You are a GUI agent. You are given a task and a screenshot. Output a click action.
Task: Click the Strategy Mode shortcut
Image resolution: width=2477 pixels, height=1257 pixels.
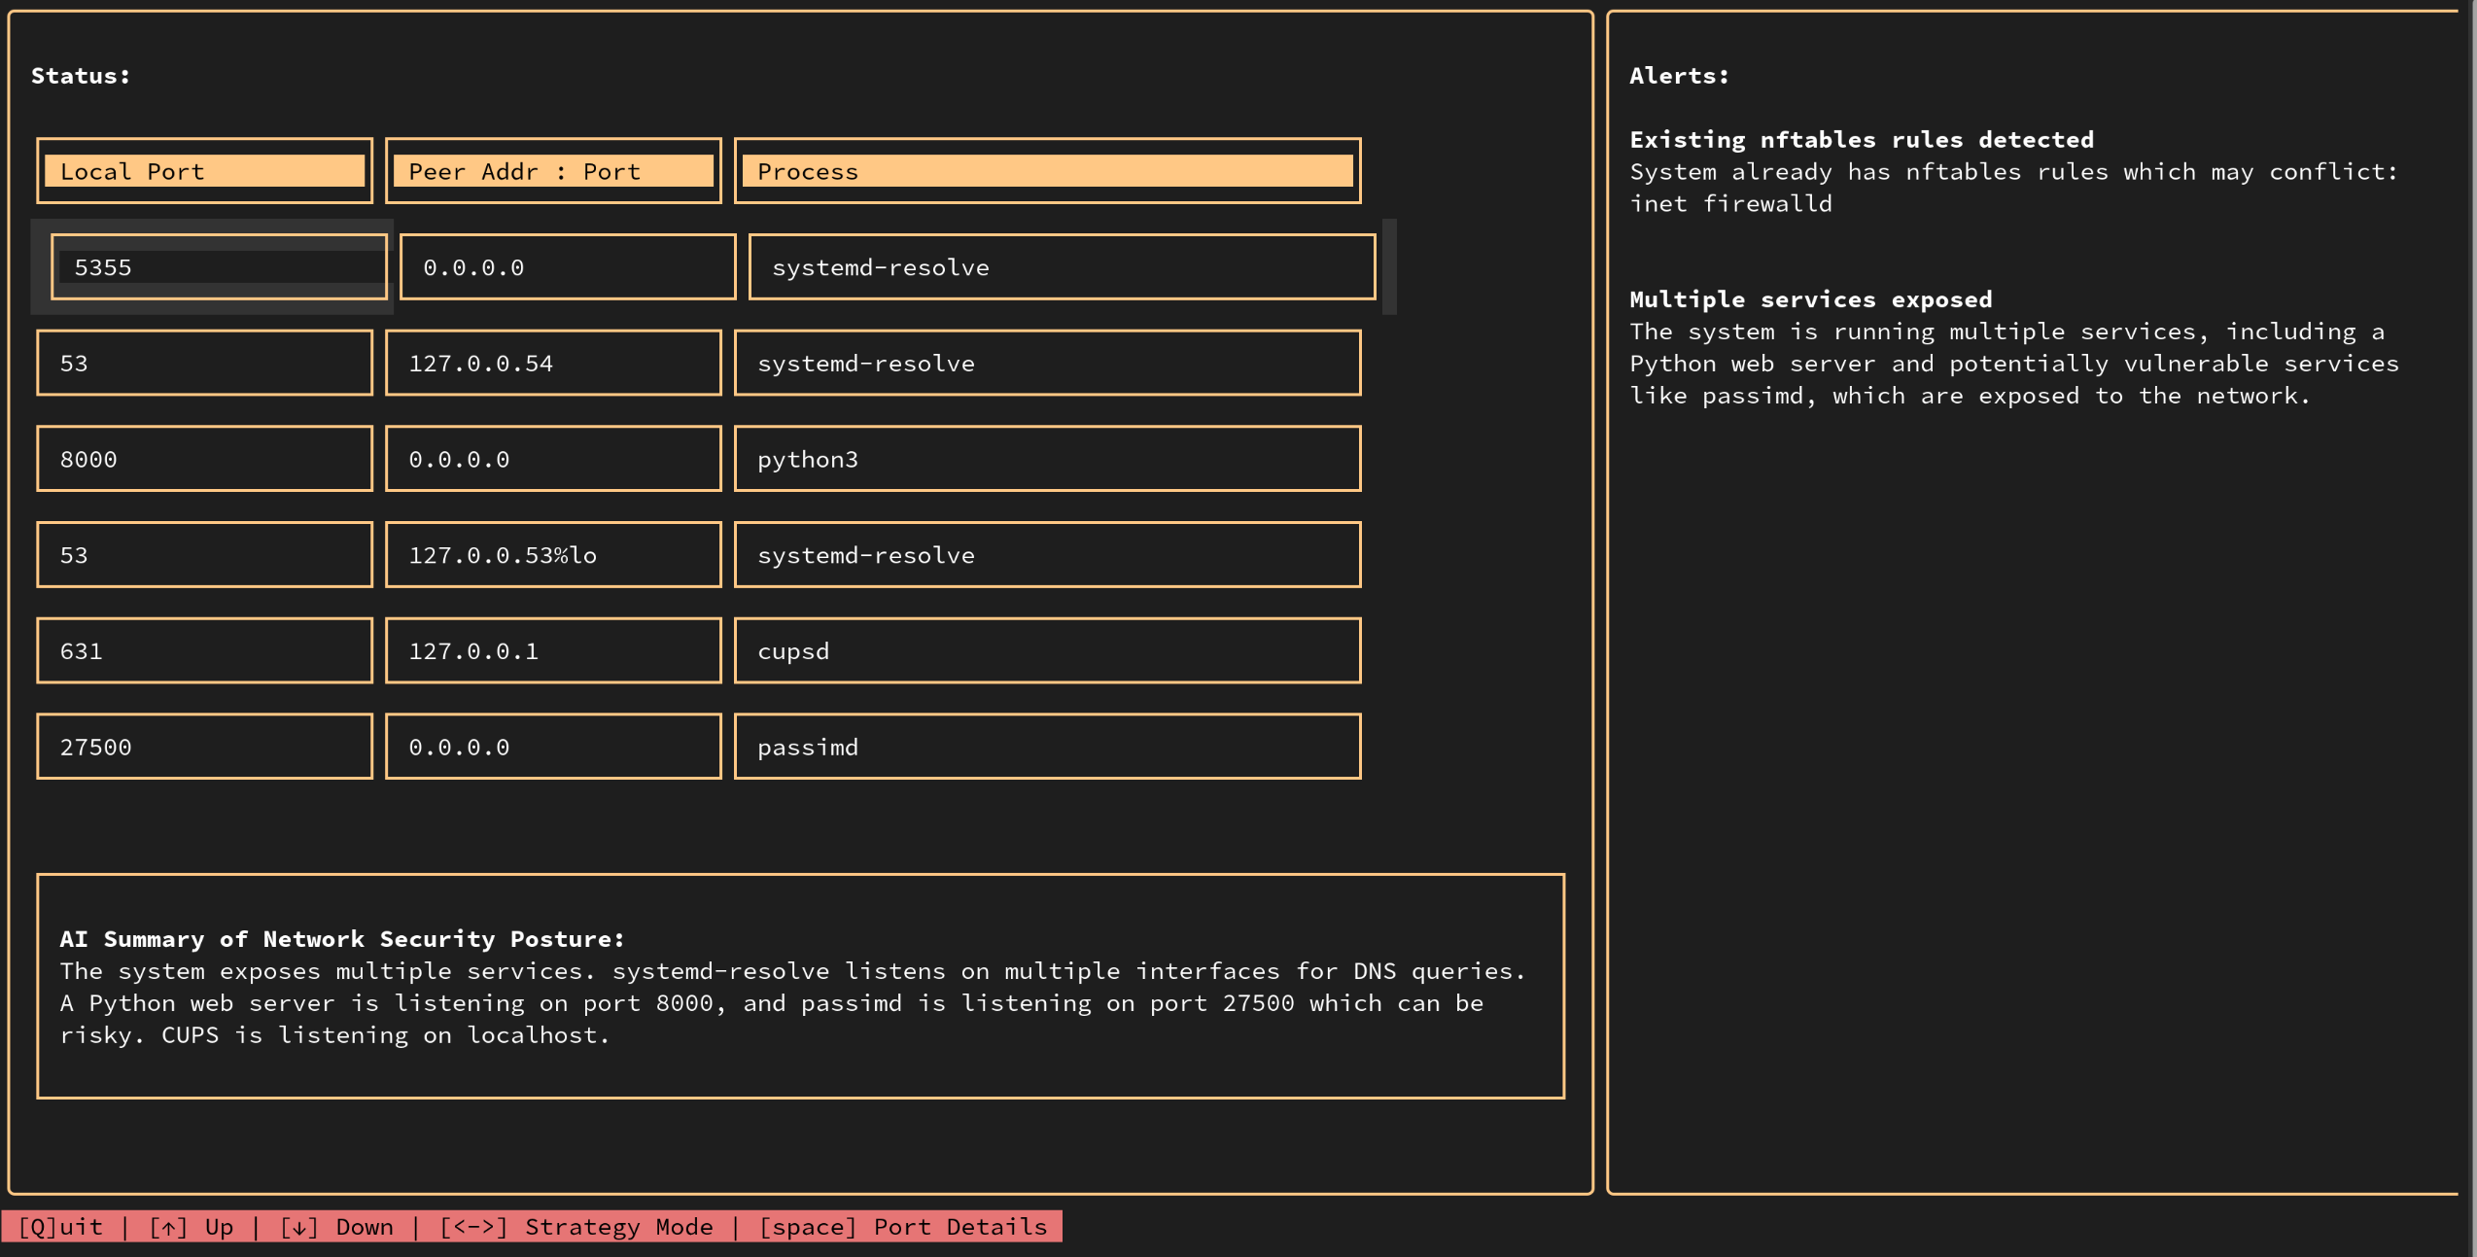click(576, 1227)
